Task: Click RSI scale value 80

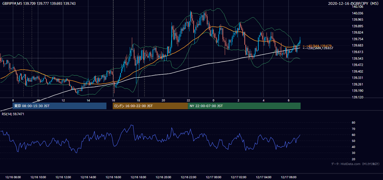Action: point(353,123)
